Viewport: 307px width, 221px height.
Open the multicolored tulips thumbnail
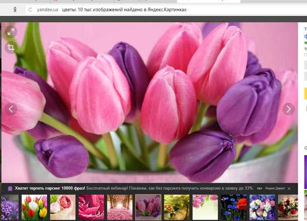(x=34, y=207)
